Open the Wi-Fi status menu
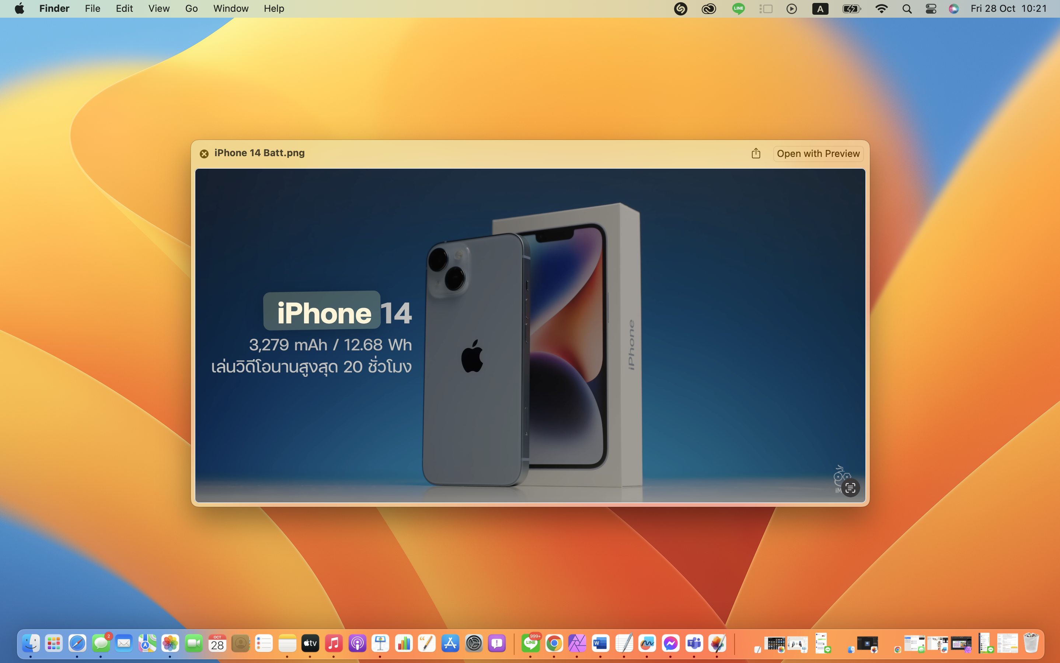 click(x=881, y=9)
